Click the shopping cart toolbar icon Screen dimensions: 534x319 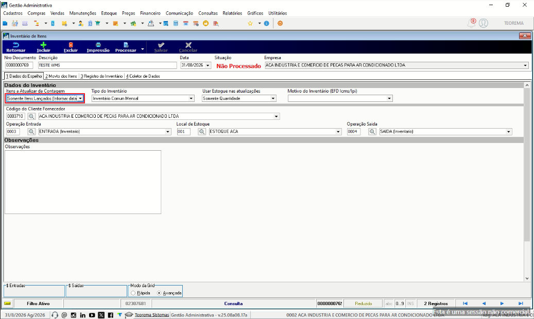pyautogui.click(x=98, y=24)
